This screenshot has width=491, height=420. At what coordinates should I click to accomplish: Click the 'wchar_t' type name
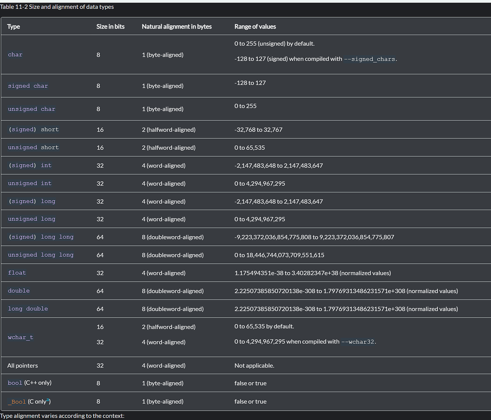pos(21,337)
